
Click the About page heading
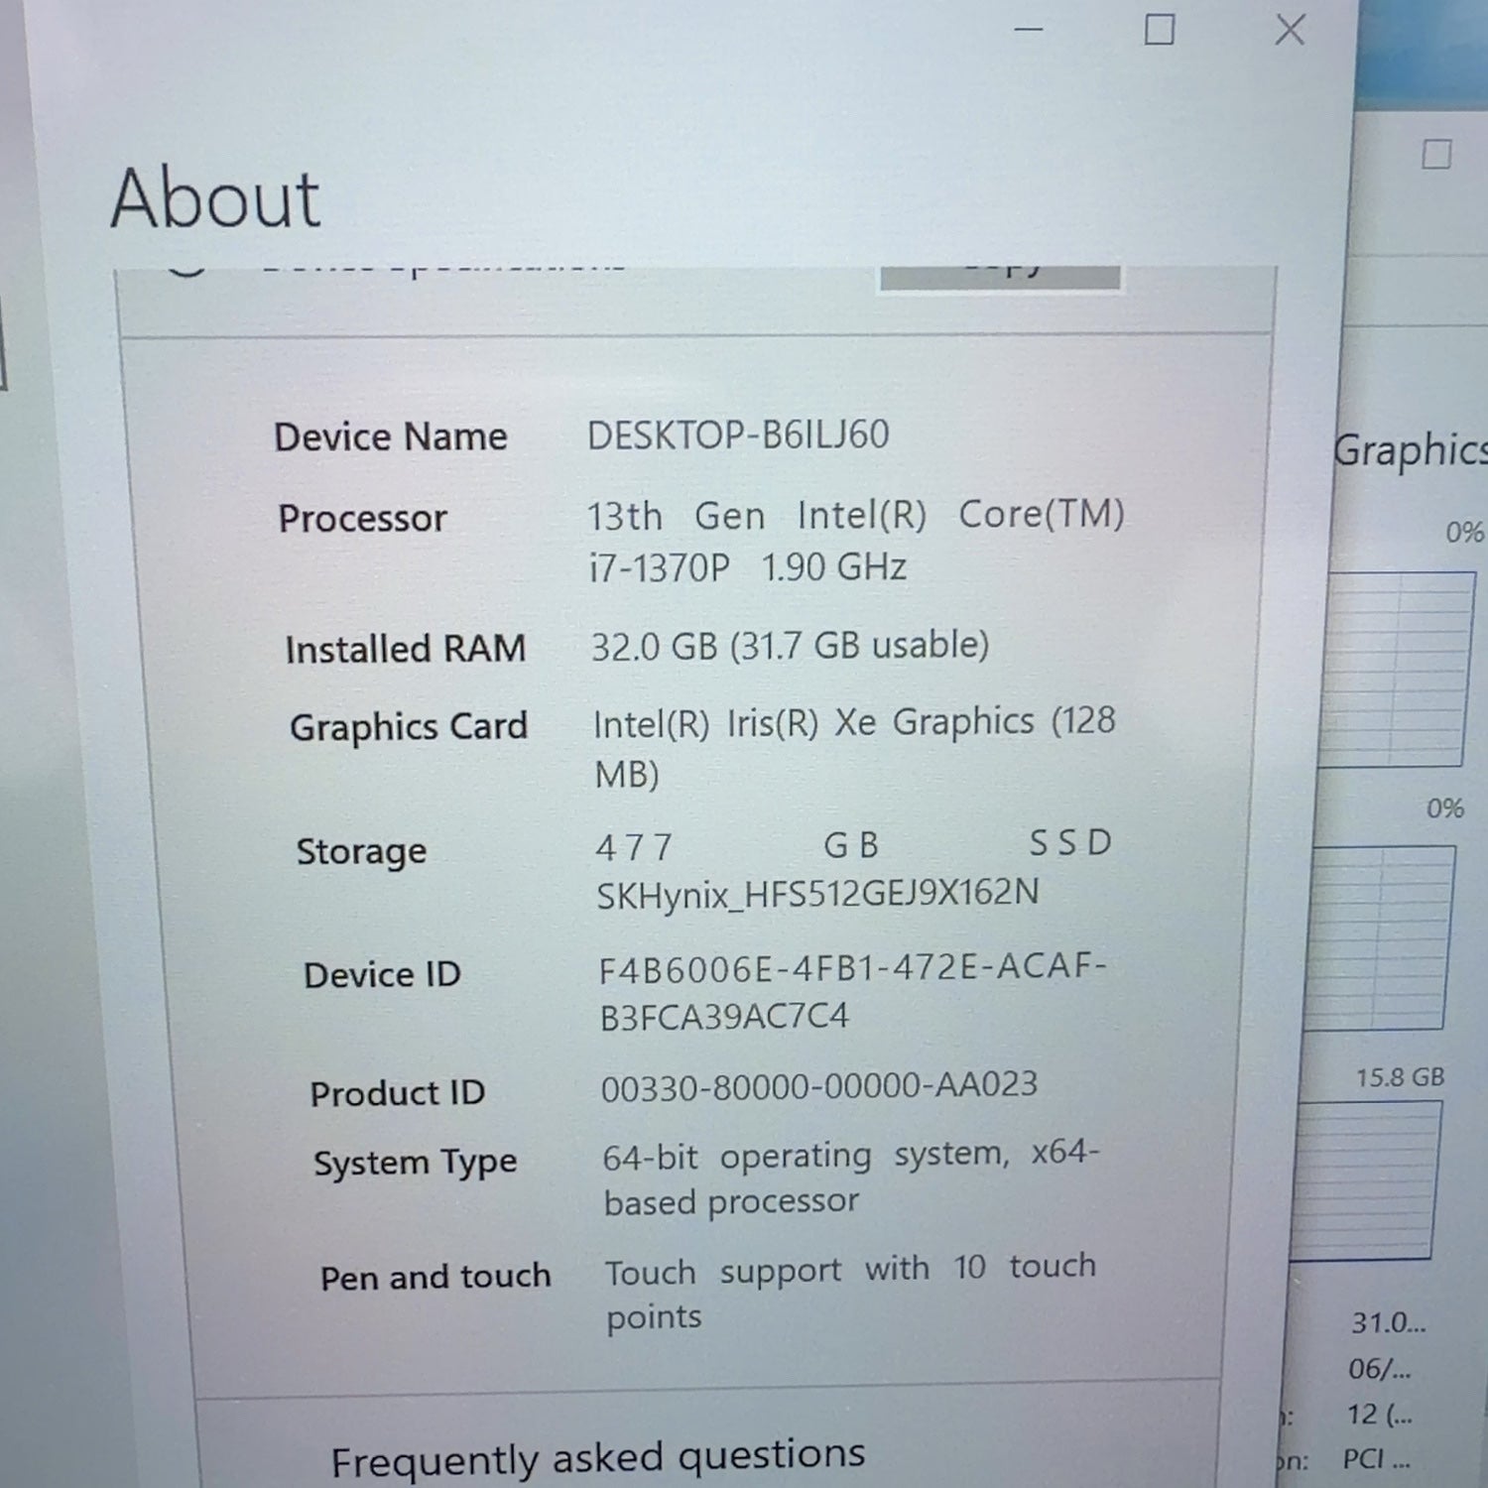tap(215, 198)
